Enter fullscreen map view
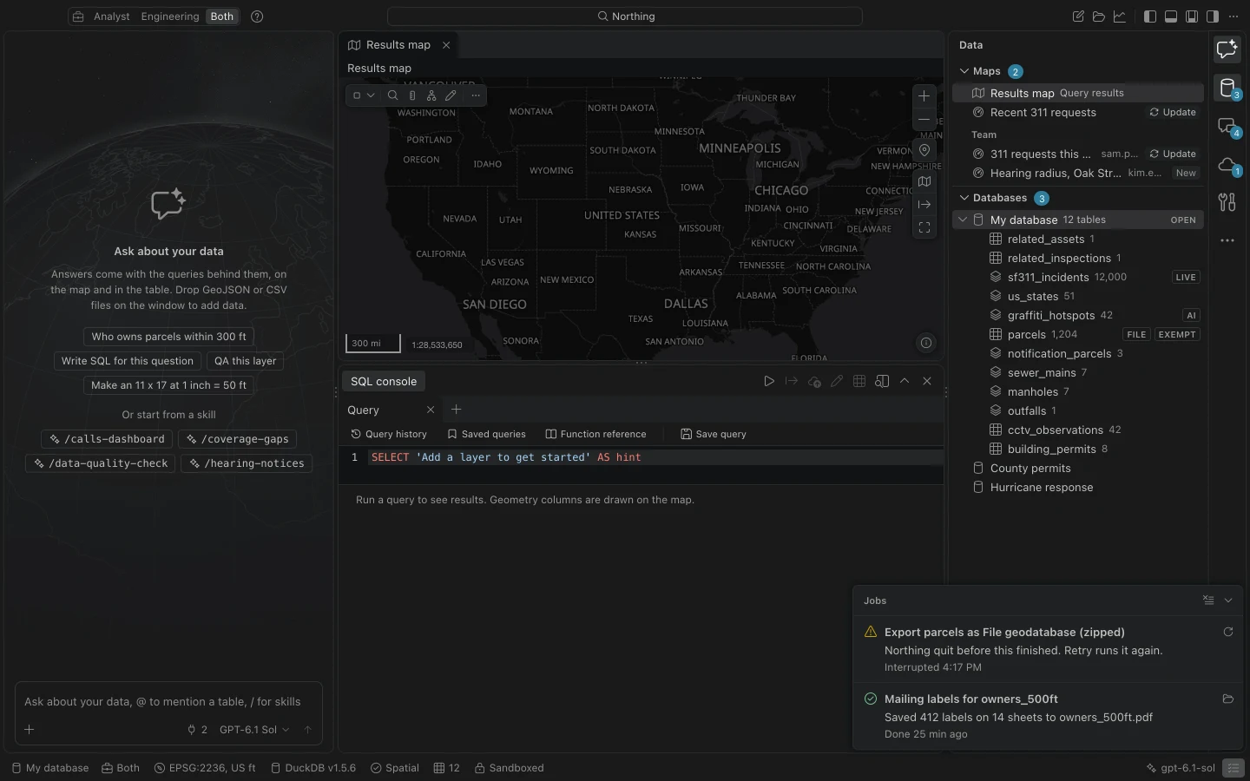1250x781 pixels. click(924, 227)
